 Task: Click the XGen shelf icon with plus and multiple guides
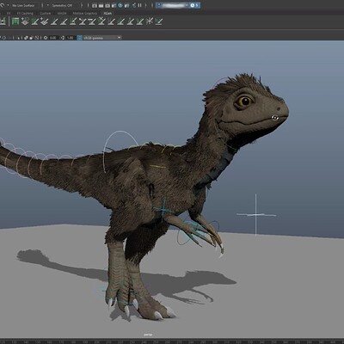pos(45,21)
